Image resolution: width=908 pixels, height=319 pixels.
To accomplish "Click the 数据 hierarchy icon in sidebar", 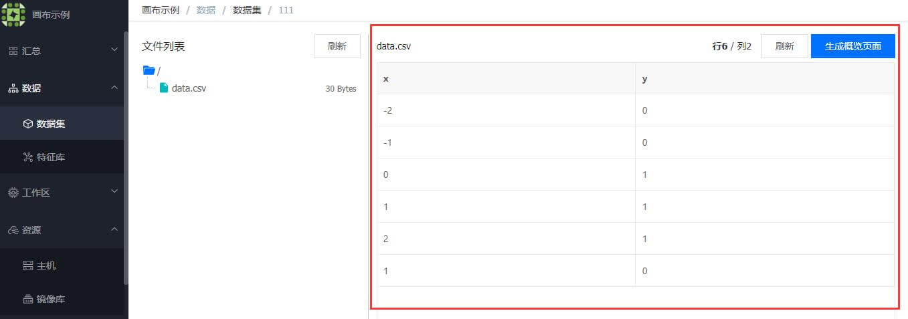I will [13, 88].
